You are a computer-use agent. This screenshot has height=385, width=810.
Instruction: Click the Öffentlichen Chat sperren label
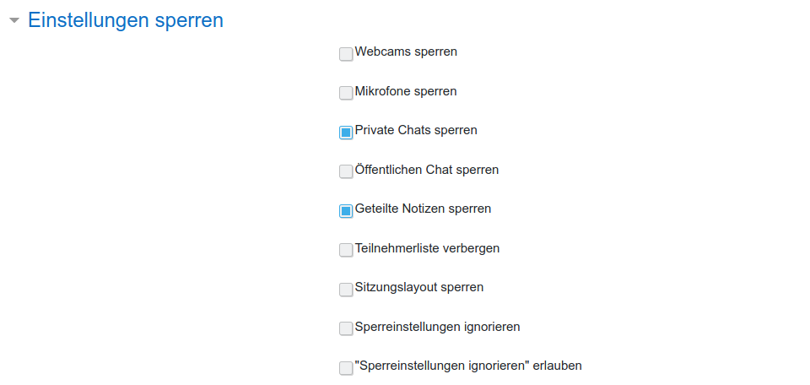pos(427,170)
